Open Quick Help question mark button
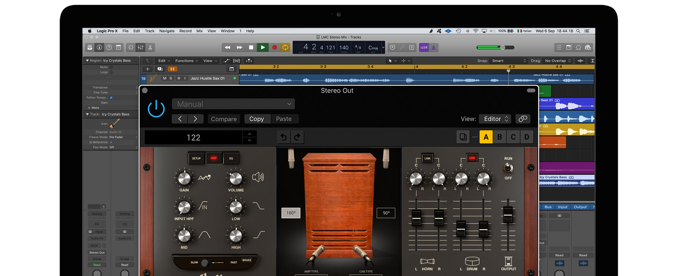 pyautogui.click(x=109, y=47)
